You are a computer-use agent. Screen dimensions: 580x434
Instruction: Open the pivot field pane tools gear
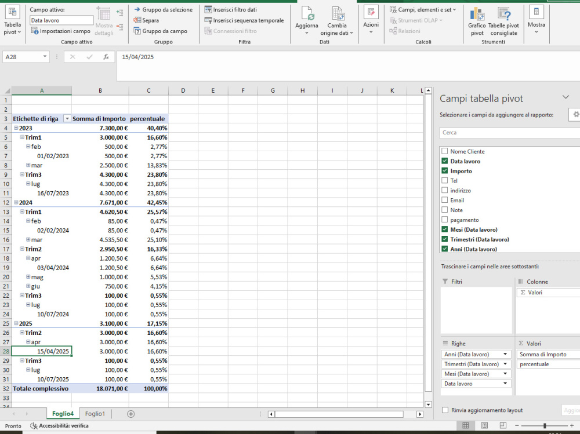point(575,115)
